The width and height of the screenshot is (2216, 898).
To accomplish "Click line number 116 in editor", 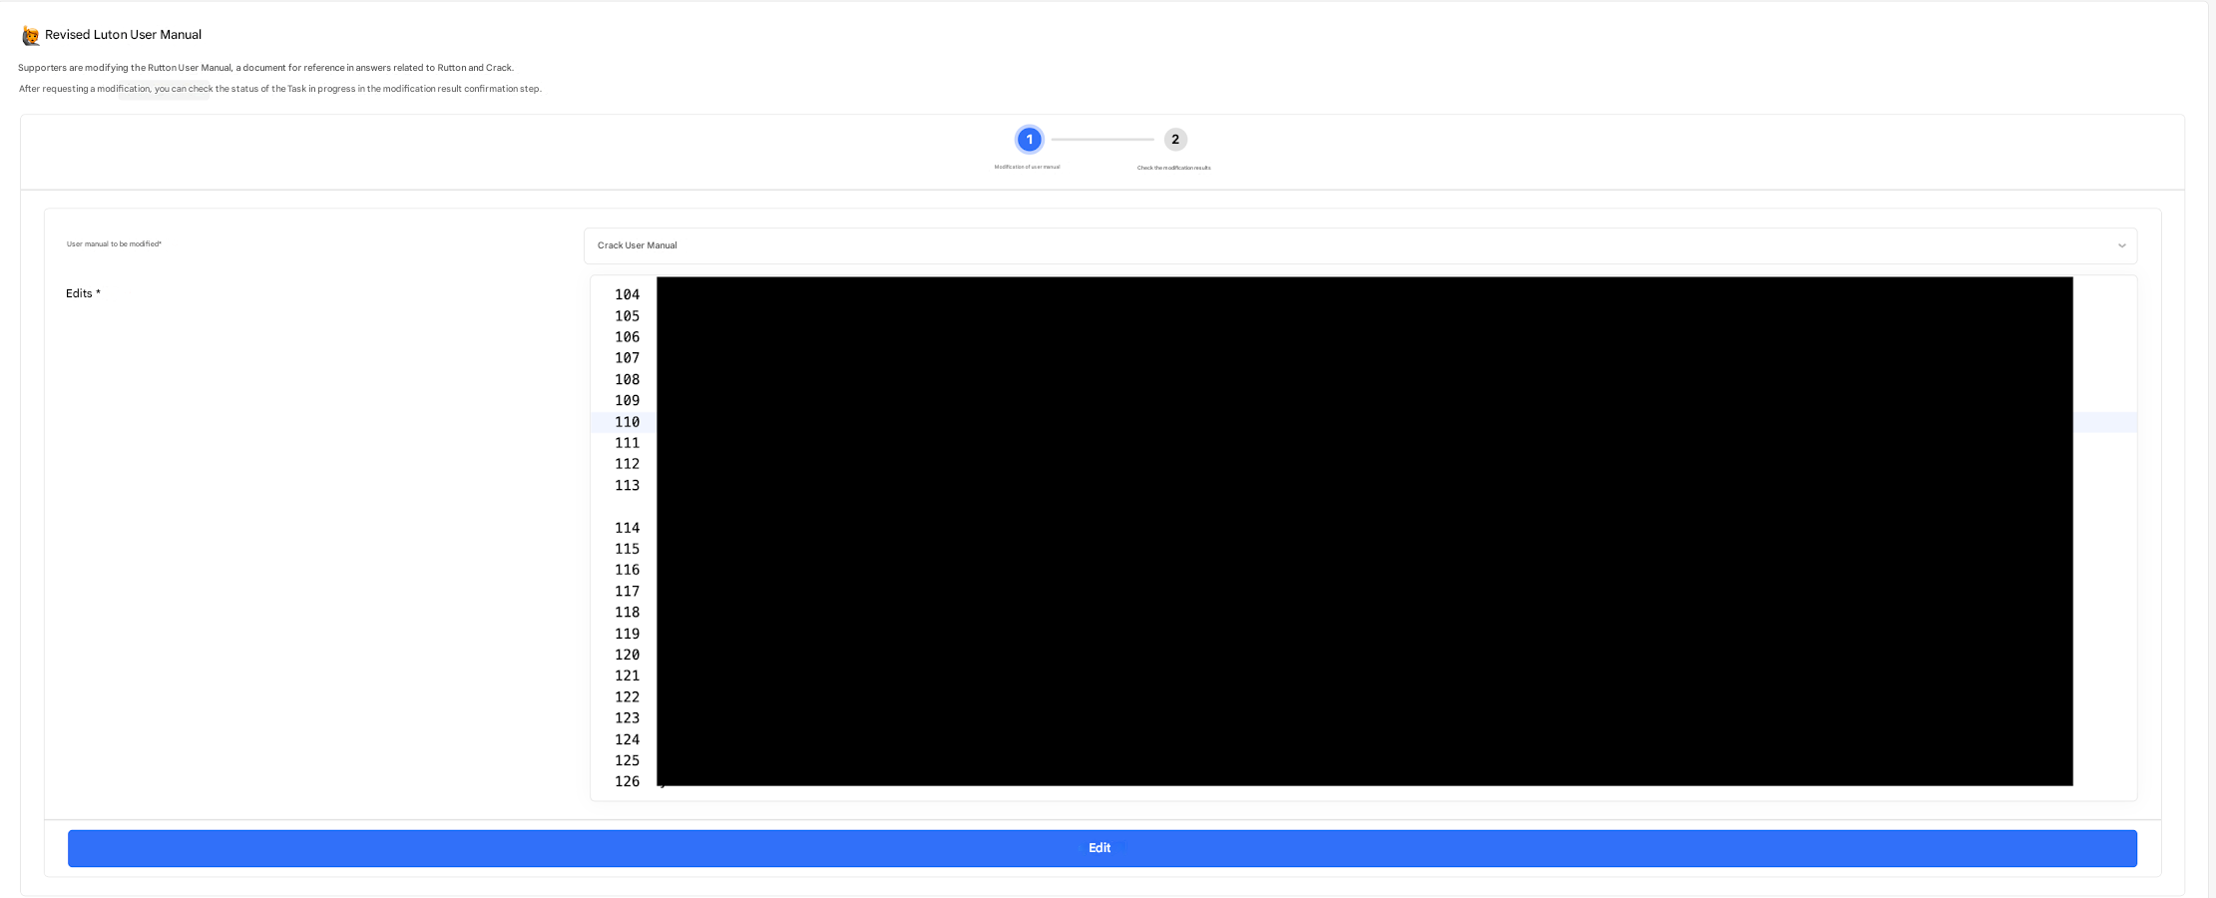I will [627, 570].
